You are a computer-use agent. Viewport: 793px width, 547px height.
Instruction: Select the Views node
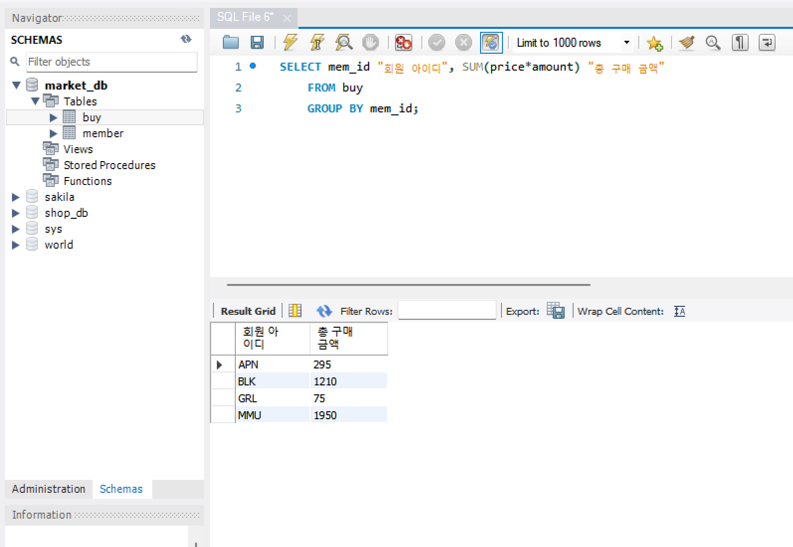[78, 149]
